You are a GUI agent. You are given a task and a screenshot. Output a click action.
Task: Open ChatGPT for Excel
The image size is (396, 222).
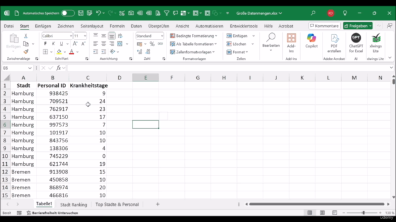(x=356, y=43)
